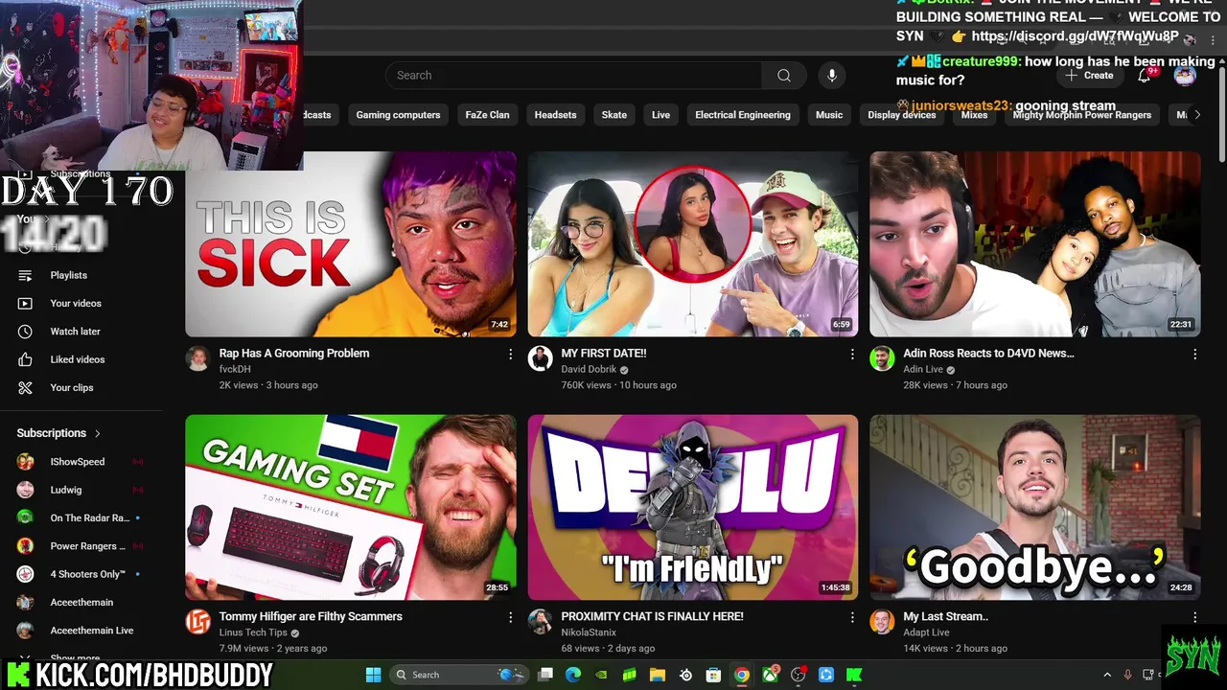The image size is (1227, 690).
Task: Click the YouTube search magnifier button
Action: click(784, 76)
